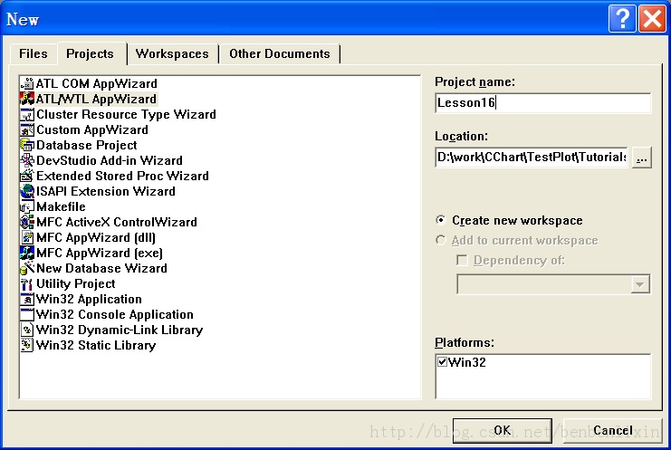
Task: Click the Cancel button
Action: [x=613, y=430]
